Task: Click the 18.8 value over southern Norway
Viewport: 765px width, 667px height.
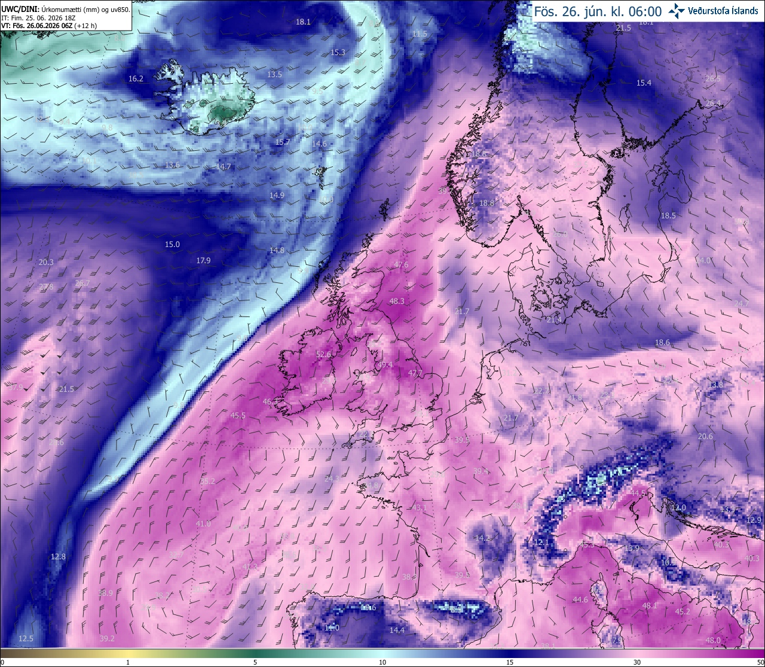Action: [x=487, y=203]
